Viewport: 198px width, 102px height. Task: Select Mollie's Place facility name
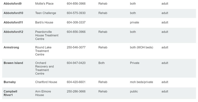(44, 4)
